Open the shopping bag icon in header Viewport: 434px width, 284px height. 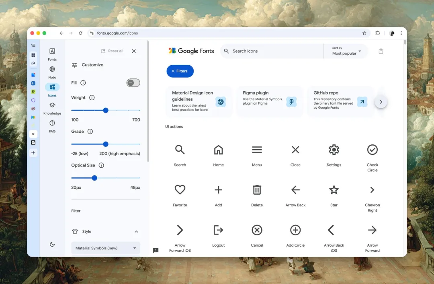click(x=381, y=51)
